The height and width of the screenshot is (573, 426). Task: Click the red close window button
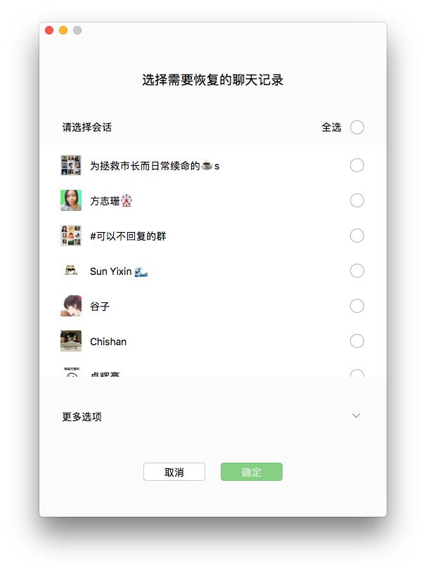tap(49, 30)
